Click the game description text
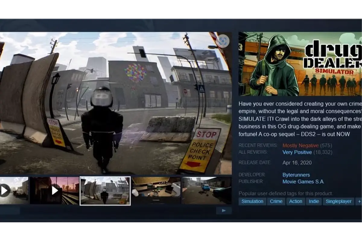362x241 pixels. click(300, 119)
